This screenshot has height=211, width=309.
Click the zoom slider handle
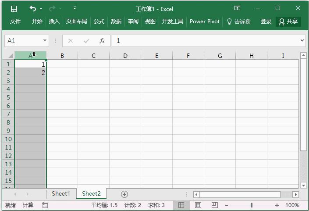point(252,205)
